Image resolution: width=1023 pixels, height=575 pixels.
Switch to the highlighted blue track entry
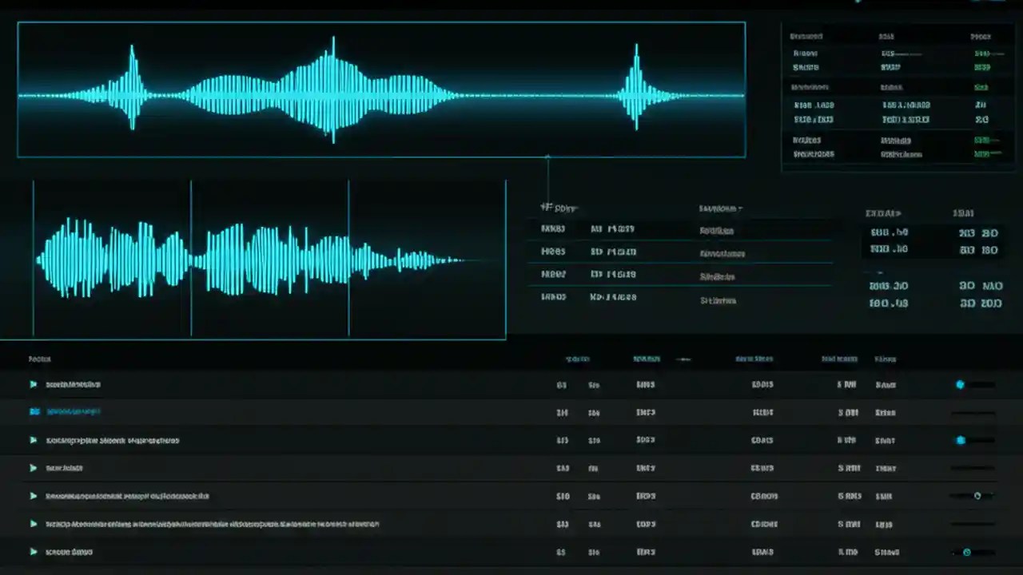72,412
